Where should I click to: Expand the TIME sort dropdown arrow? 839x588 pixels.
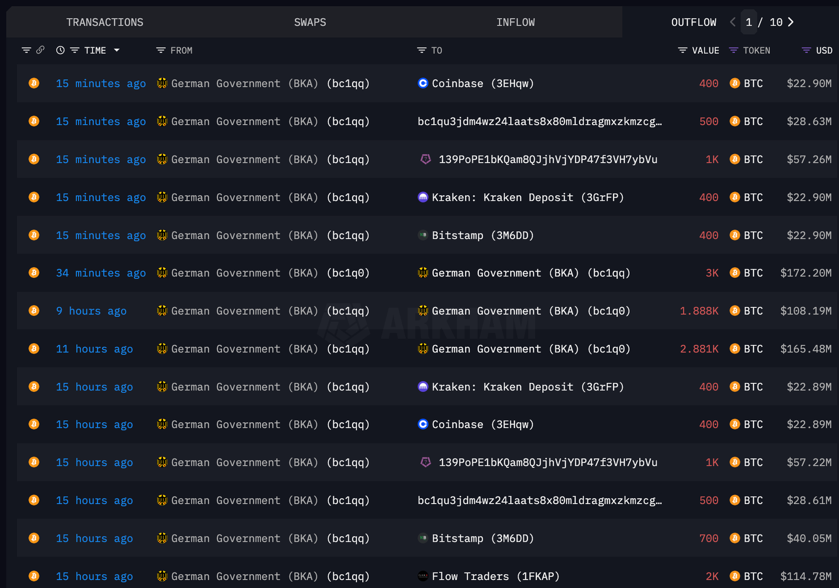(117, 50)
